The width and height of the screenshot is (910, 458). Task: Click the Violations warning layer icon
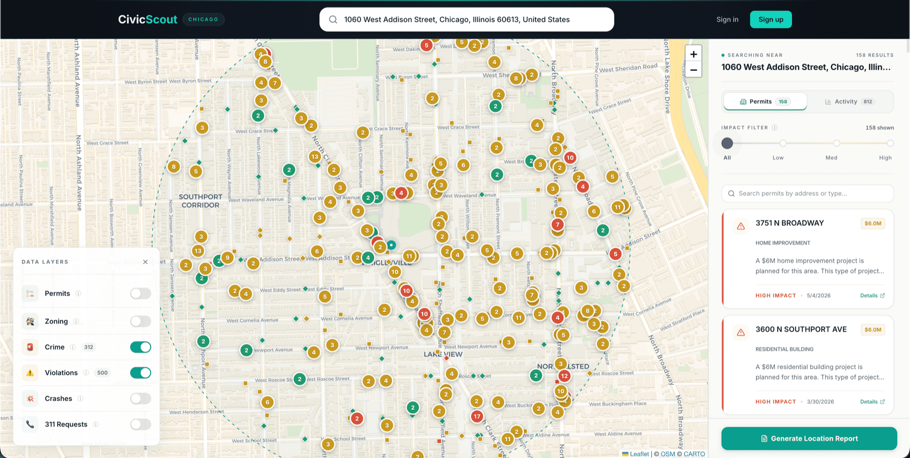(30, 373)
